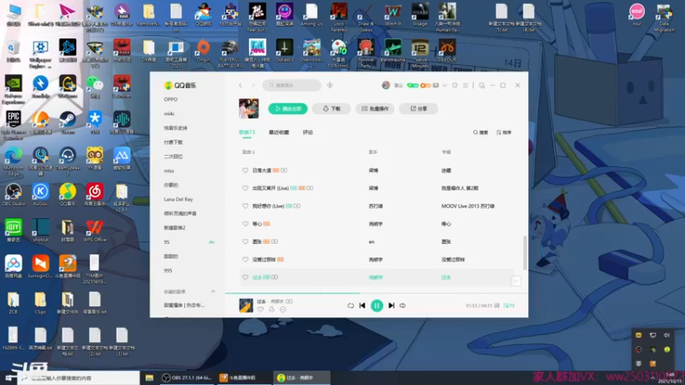Open the mi4c playlist in sidebar
The image size is (685, 385).
click(170, 114)
